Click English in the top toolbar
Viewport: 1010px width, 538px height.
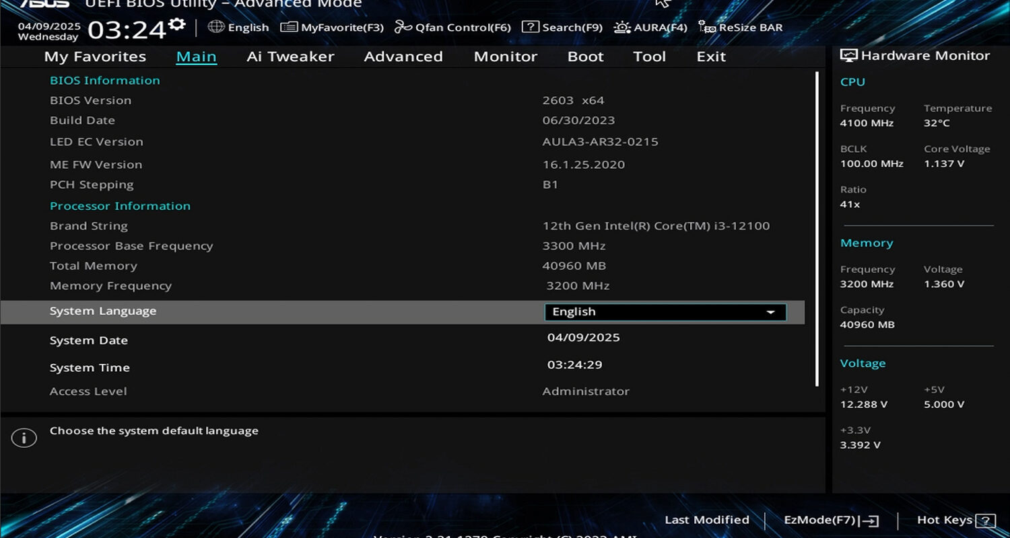(248, 28)
